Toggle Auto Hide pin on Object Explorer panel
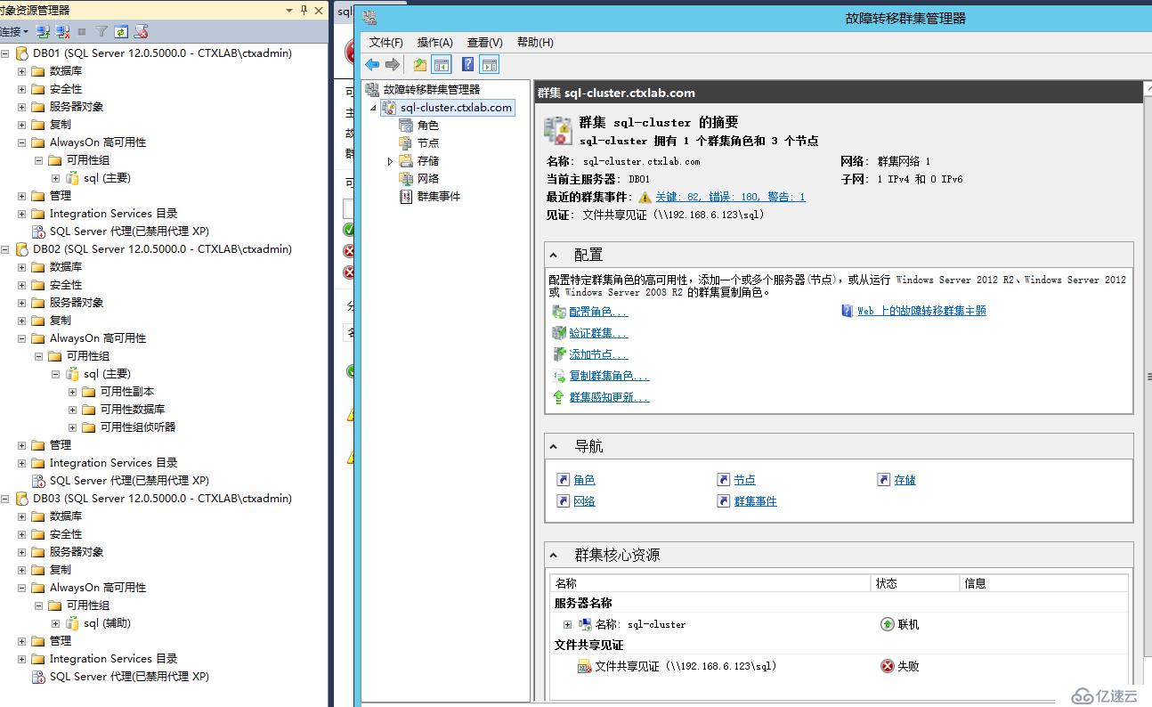The image size is (1152, 707). [304, 10]
